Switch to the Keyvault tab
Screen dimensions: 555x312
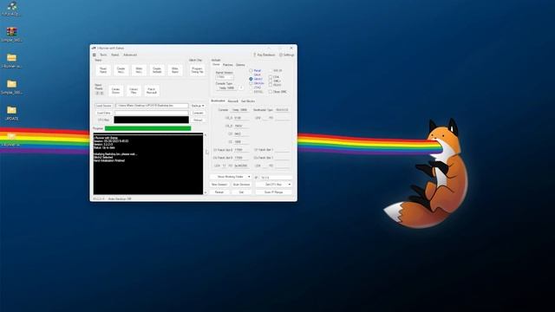click(232, 101)
